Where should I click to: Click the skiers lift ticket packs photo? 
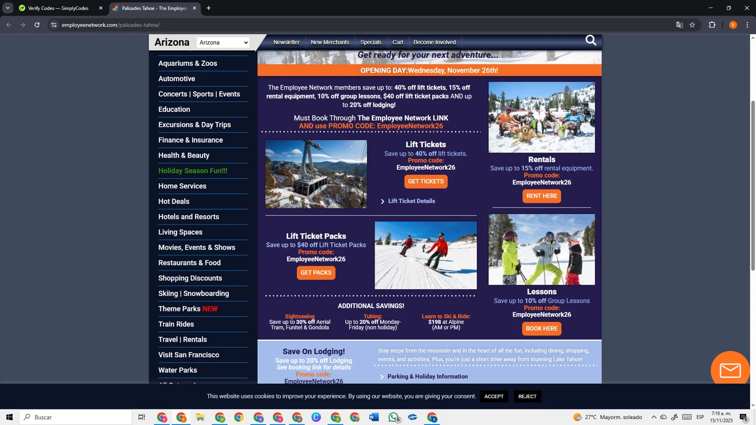(x=426, y=255)
